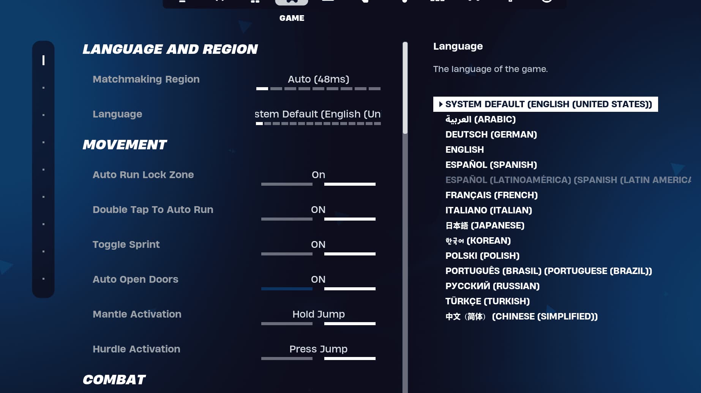Select the GAME tab label
Image resolution: width=701 pixels, height=393 pixels.
292,18
